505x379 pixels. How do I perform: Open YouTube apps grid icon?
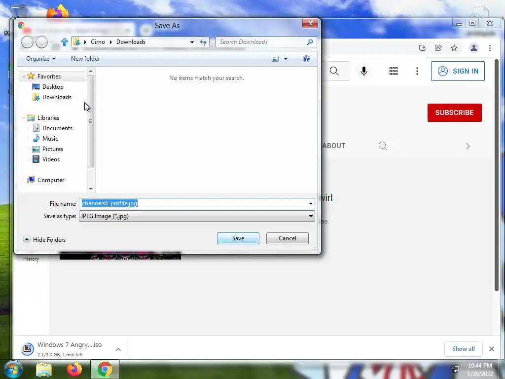tap(393, 71)
